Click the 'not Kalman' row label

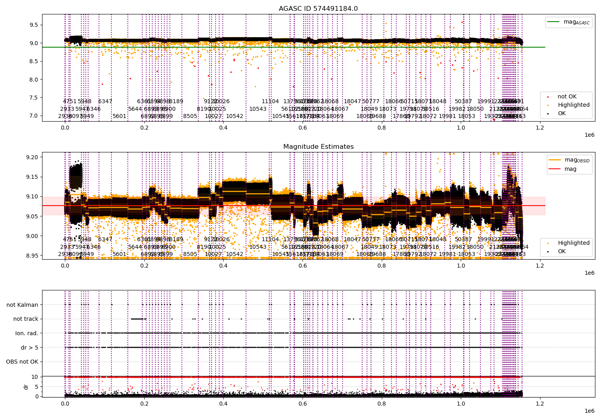[x=22, y=305]
